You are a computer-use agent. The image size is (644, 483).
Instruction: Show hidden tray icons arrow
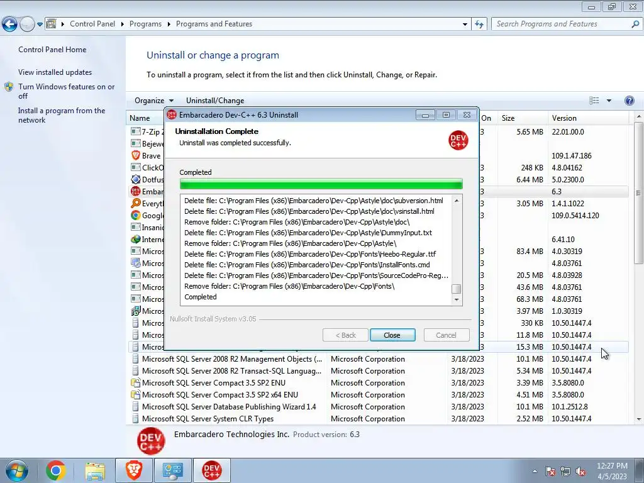tap(535, 470)
